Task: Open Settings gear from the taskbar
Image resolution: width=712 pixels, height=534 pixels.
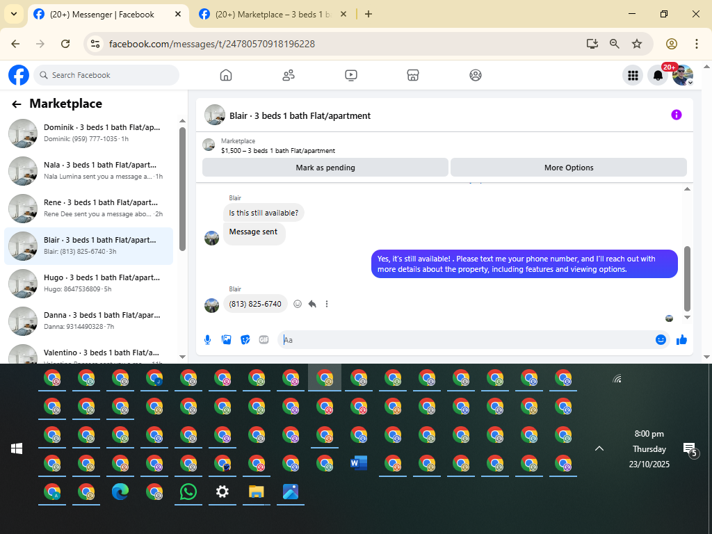Action: pyautogui.click(x=222, y=492)
